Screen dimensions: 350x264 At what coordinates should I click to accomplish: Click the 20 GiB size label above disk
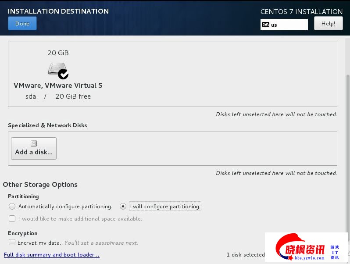[x=58, y=53]
